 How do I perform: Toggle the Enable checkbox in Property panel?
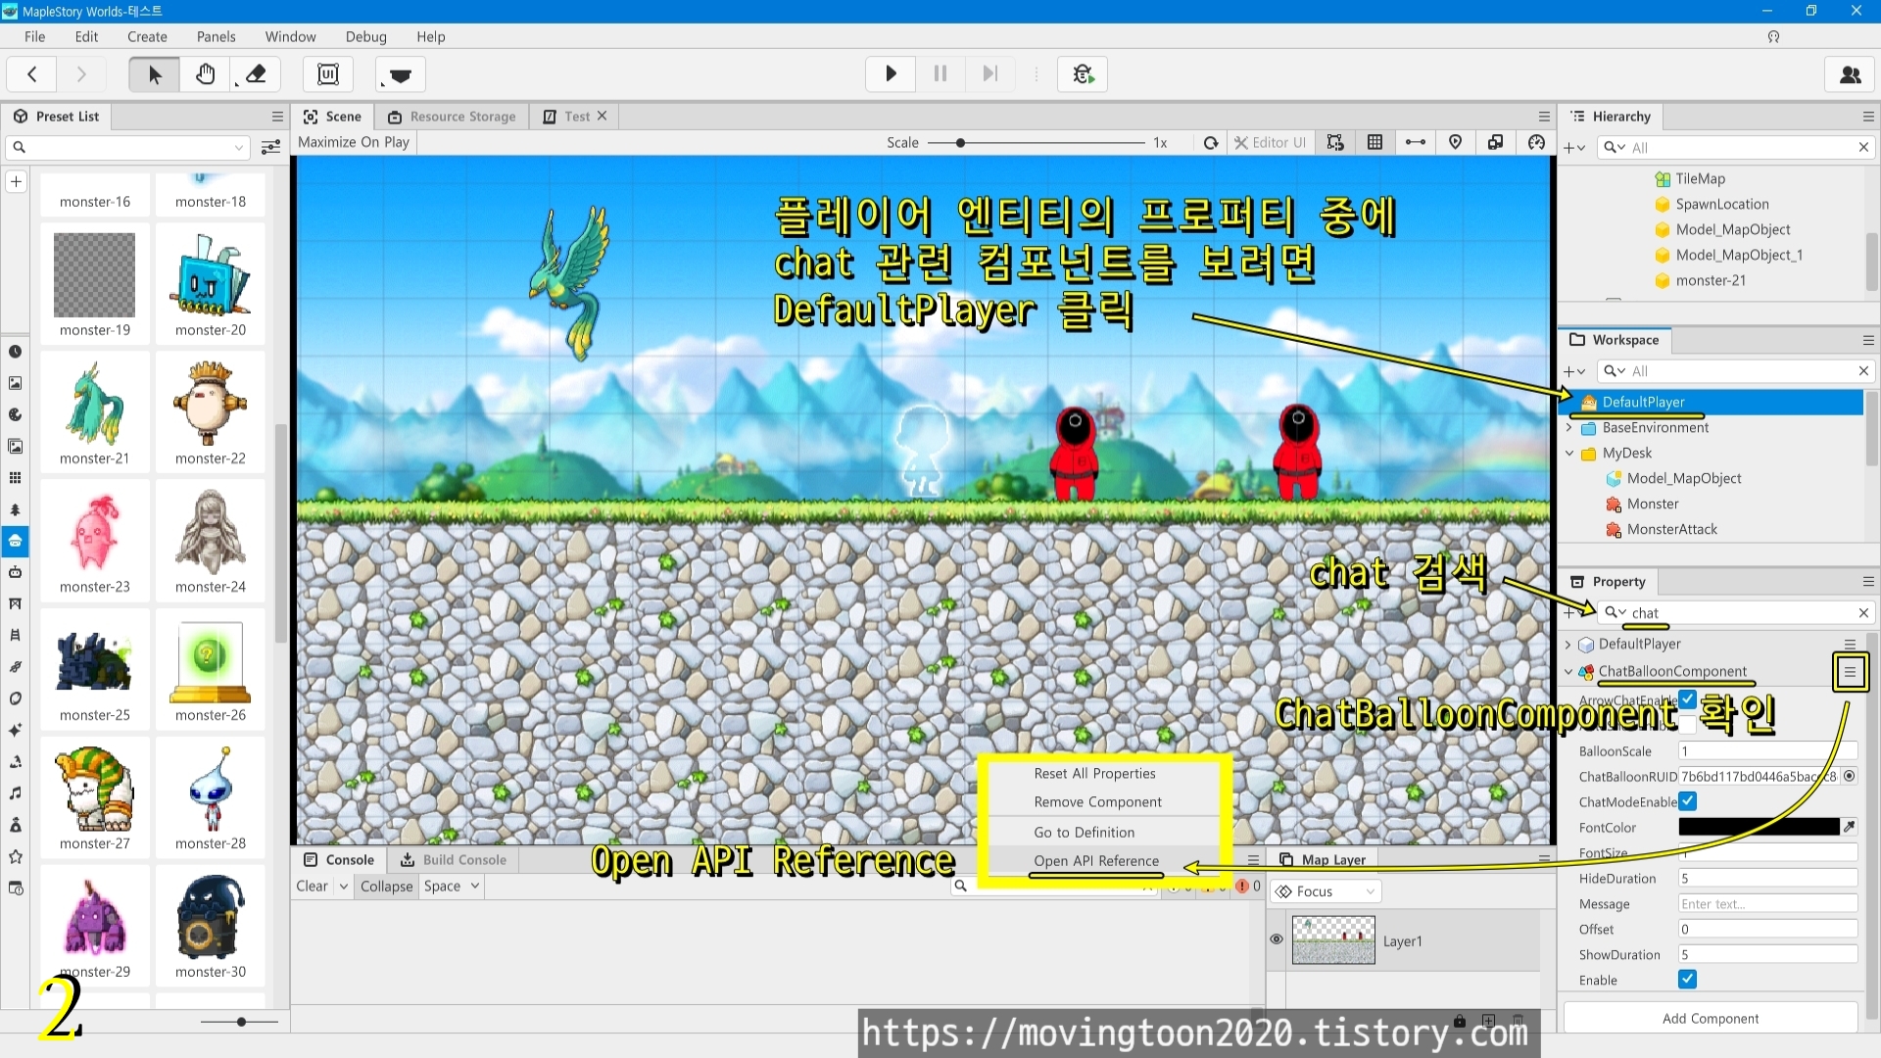(x=1687, y=980)
